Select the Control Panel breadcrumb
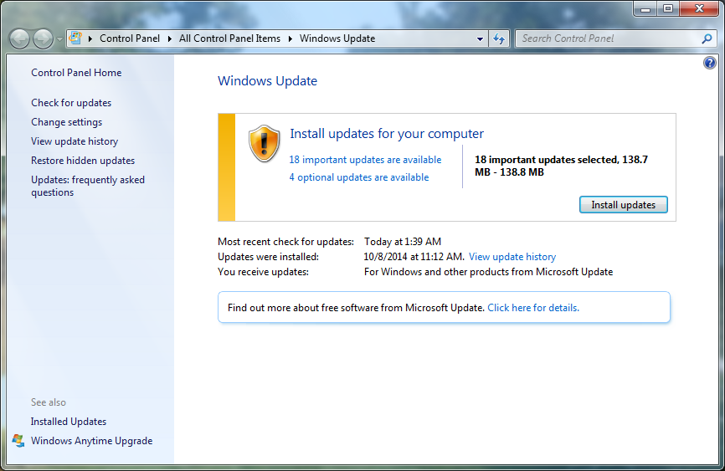725x471 pixels. pyautogui.click(x=130, y=38)
